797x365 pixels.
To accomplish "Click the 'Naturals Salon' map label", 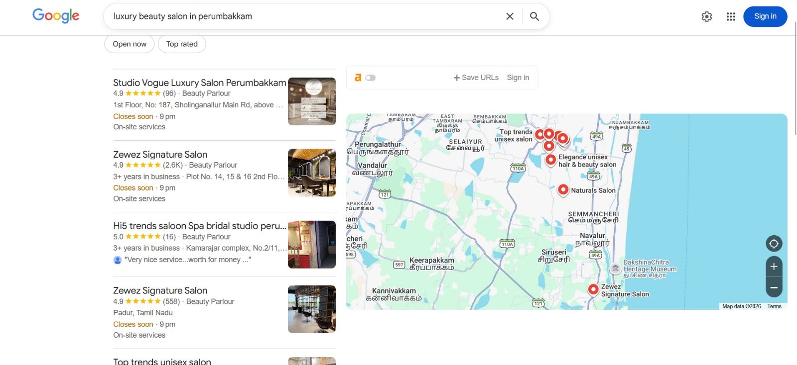I will (x=593, y=190).
